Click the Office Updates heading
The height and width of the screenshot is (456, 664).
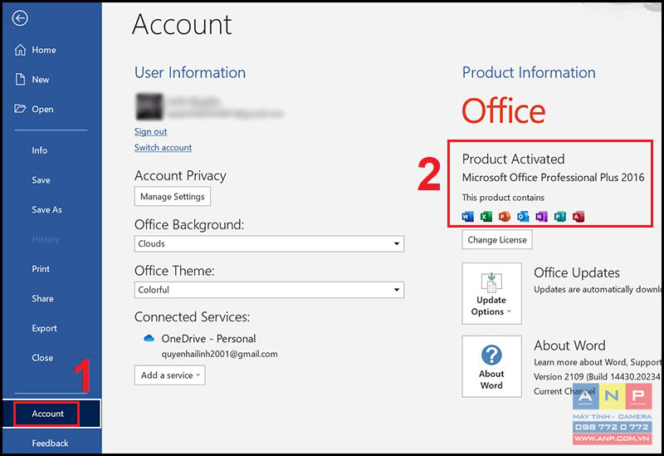pyautogui.click(x=577, y=273)
